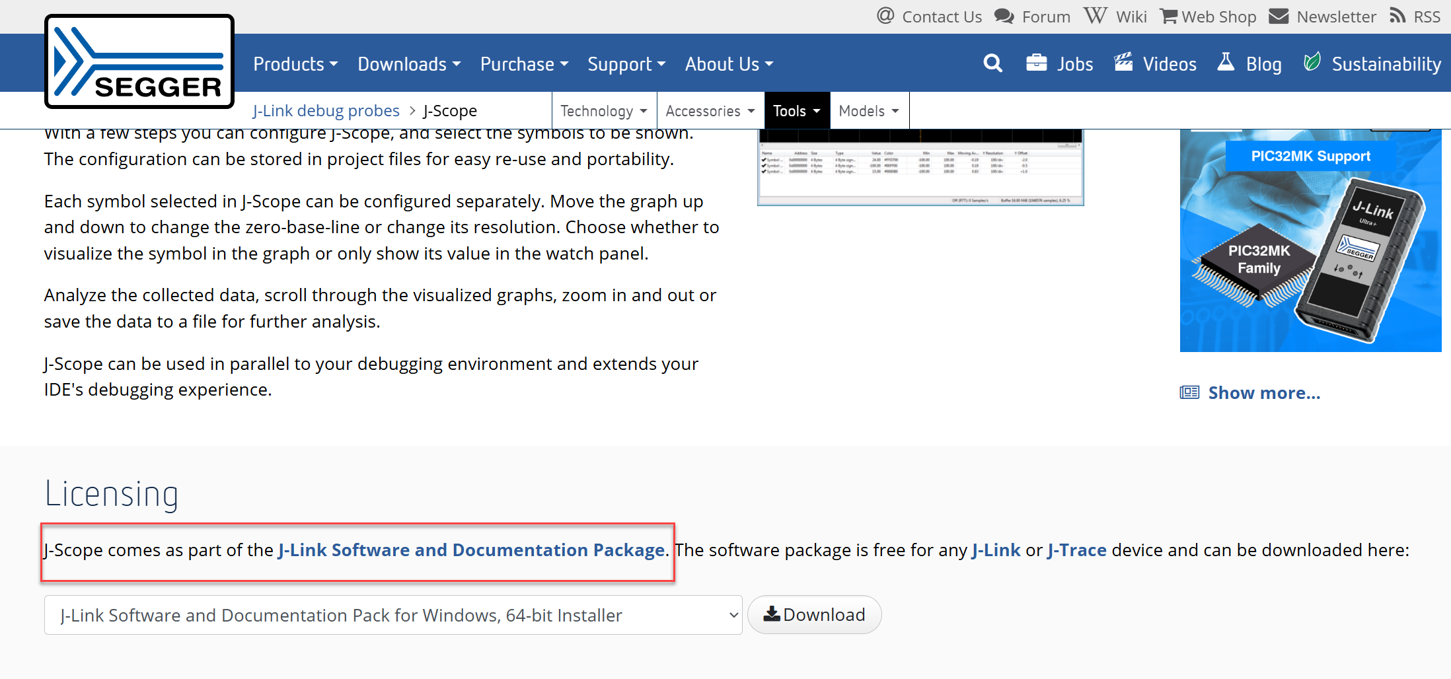Open the Blog page
This screenshot has height=679, width=1451.
click(1263, 64)
